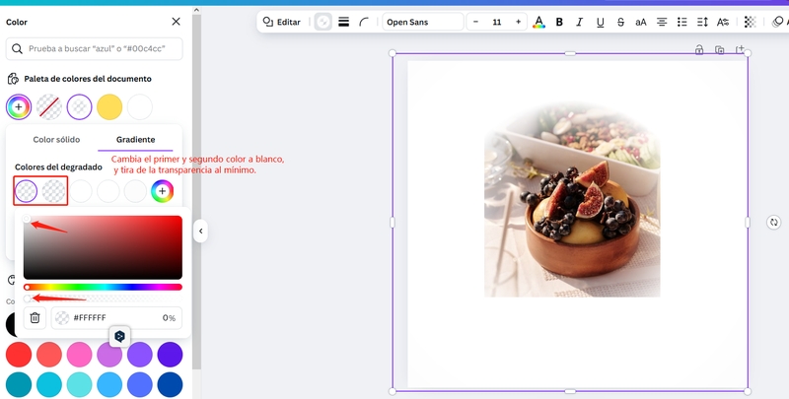The width and height of the screenshot is (789, 399).
Task: Toggle strikethrough formatting
Action: click(620, 22)
